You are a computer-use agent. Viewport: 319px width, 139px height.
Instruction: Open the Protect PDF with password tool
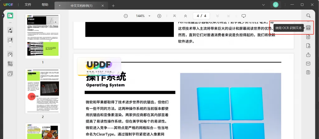click(x=308, y=46)
